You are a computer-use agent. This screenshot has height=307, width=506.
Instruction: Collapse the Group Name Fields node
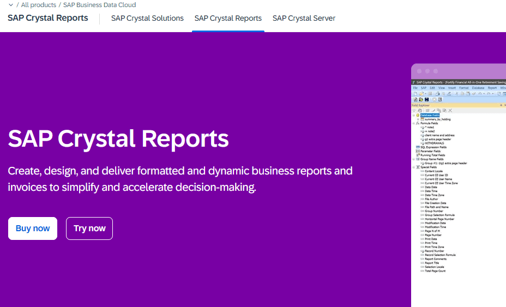[x=413, y=159]
